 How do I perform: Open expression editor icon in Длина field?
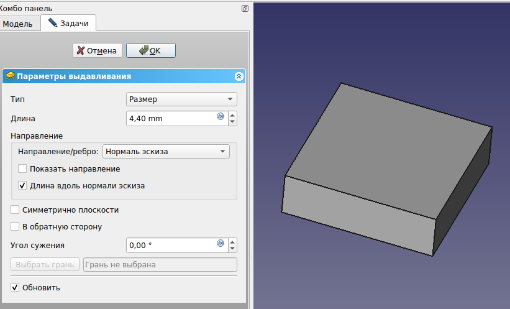221,116
